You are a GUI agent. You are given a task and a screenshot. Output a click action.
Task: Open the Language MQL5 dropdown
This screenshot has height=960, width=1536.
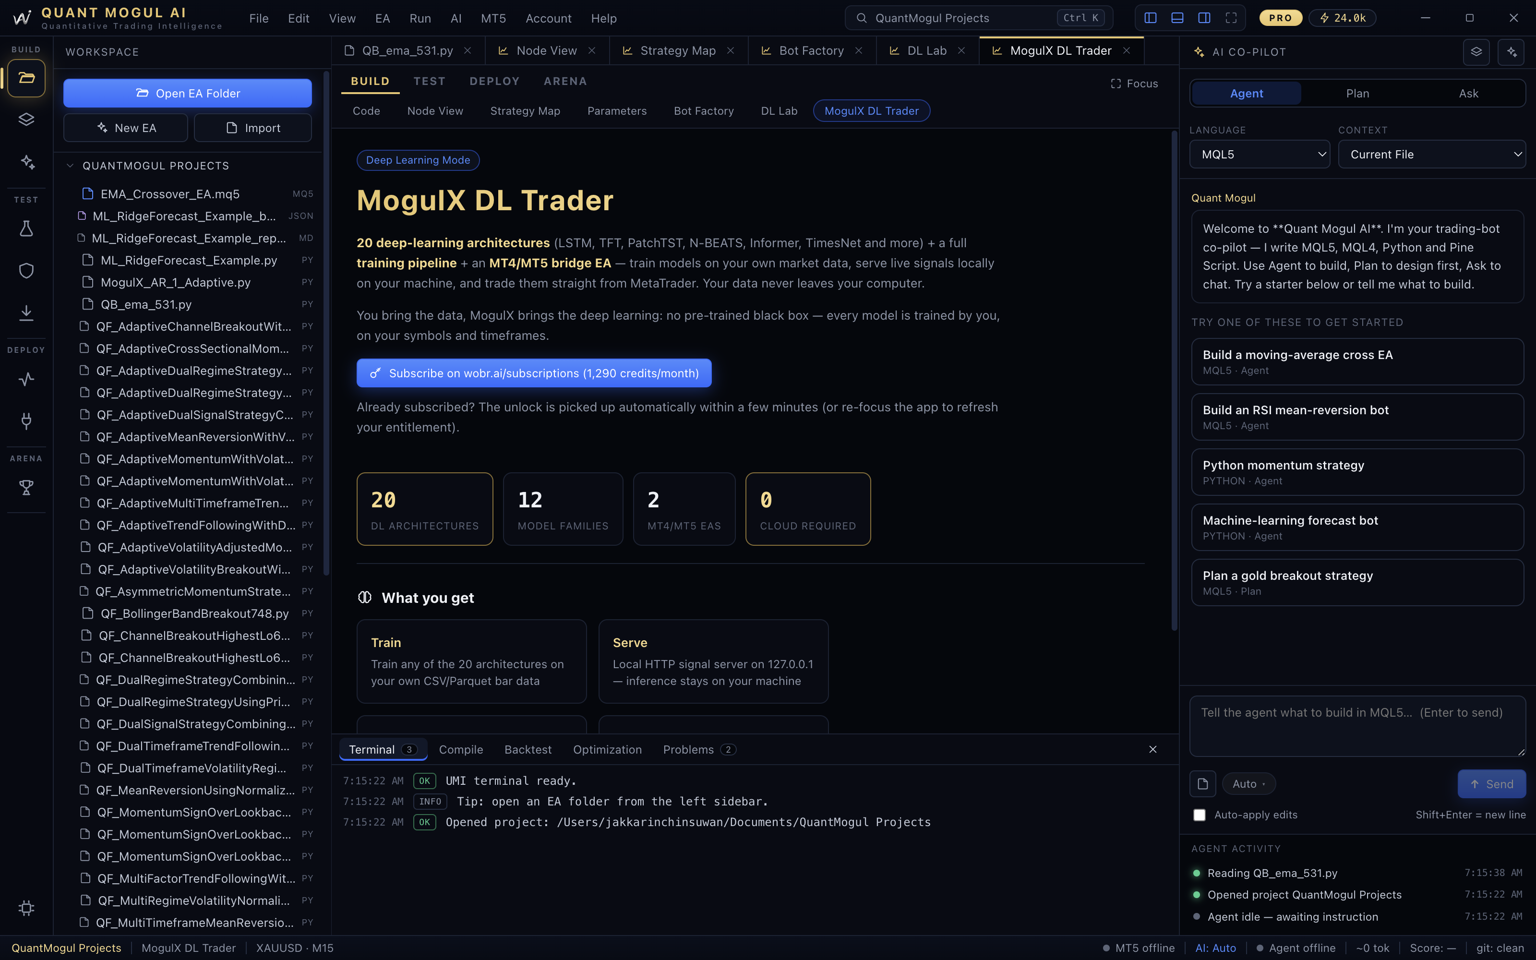click(x=1259, y=154)
